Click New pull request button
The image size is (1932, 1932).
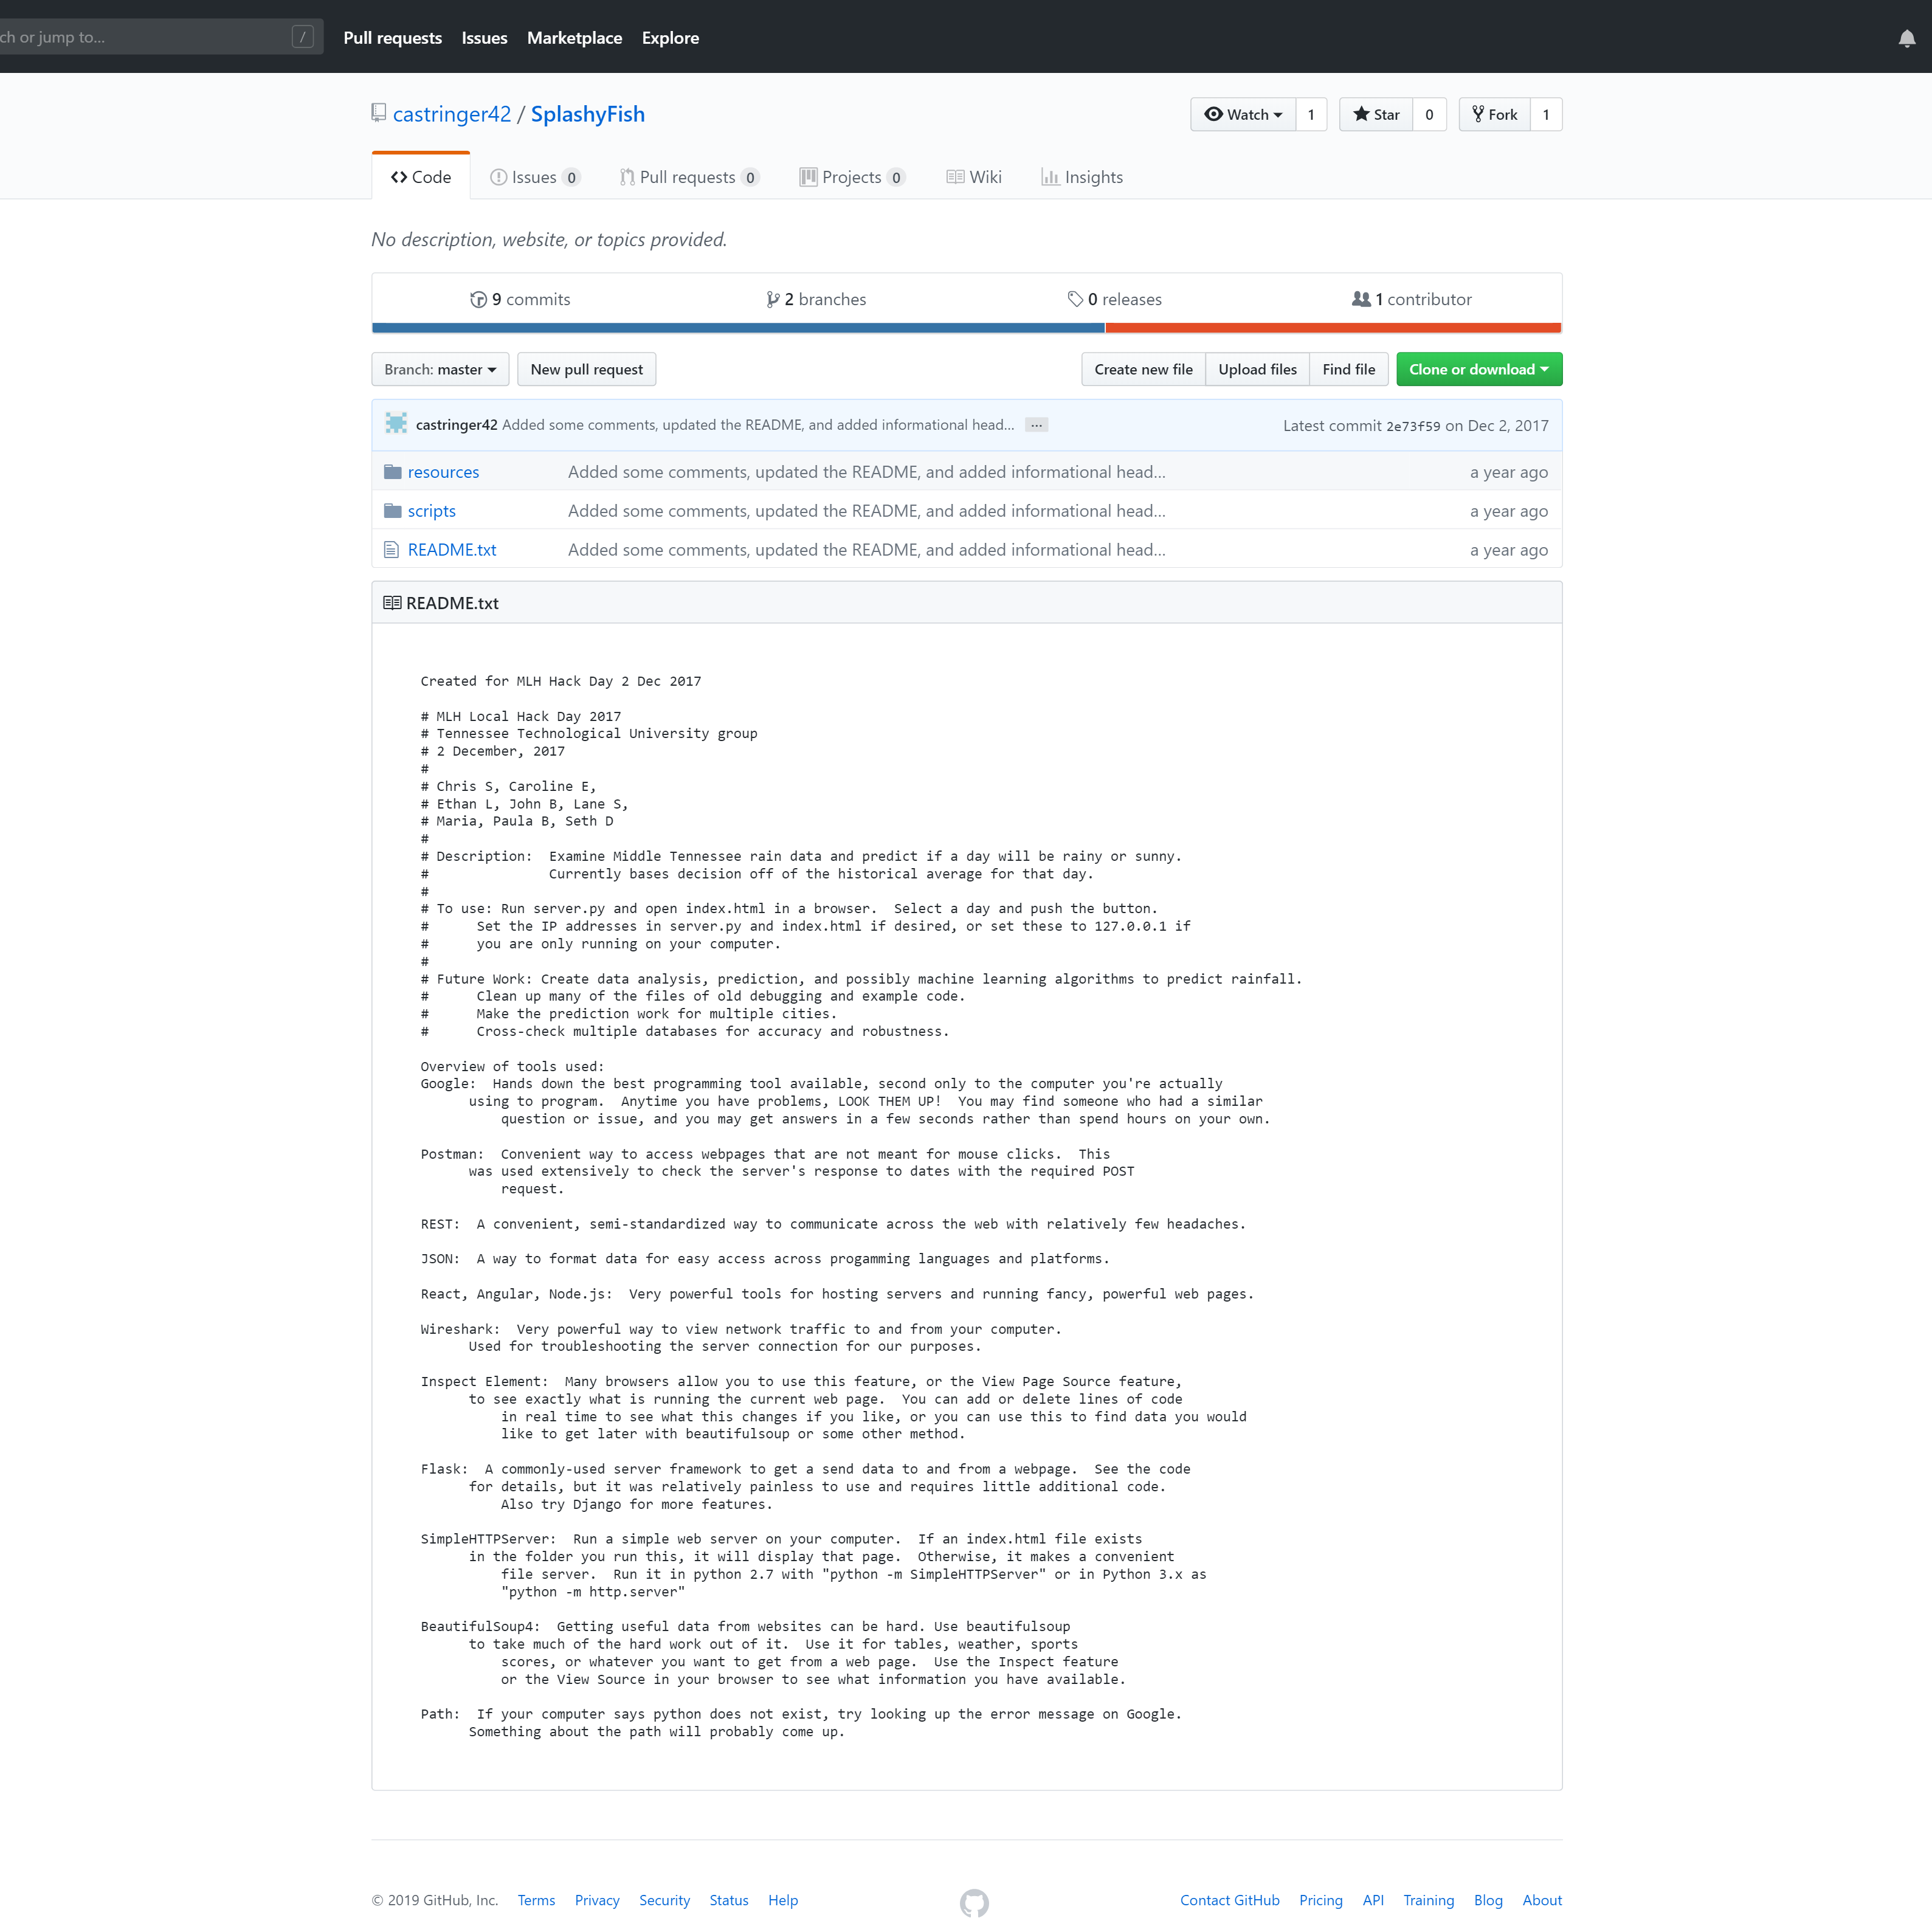(x=587, y=369)
